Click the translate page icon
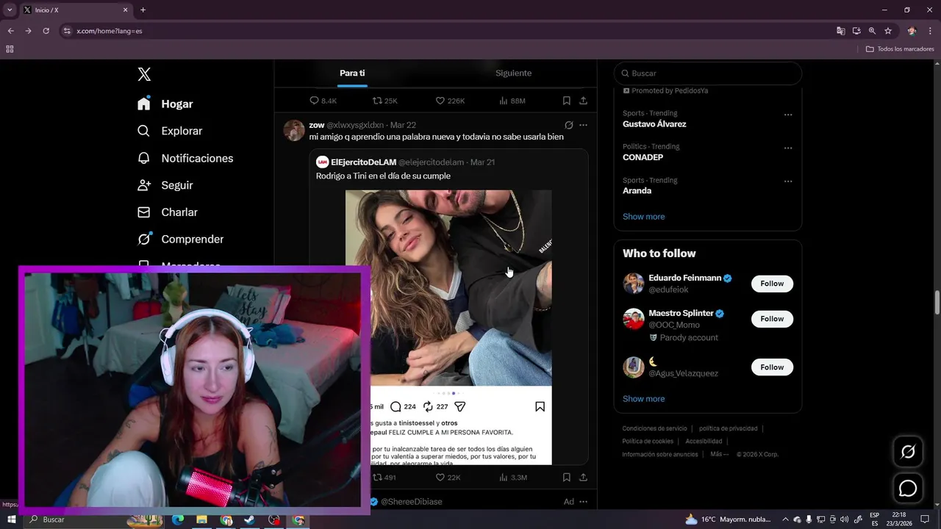This screenshot has height=529, width=941. point(840,31)
